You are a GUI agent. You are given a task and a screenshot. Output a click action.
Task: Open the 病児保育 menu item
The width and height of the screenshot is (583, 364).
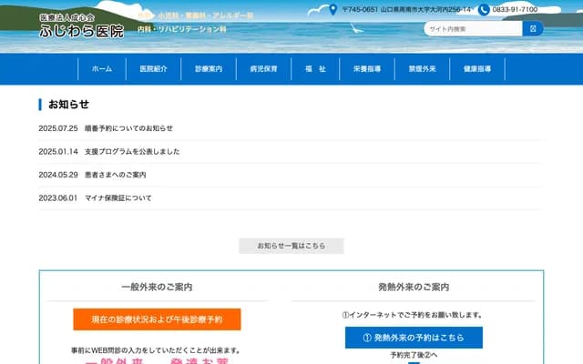pos(263,69)
